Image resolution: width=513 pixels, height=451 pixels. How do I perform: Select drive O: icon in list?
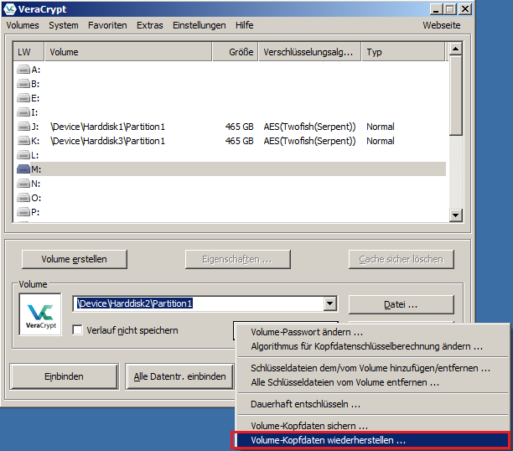click(23, 198)
